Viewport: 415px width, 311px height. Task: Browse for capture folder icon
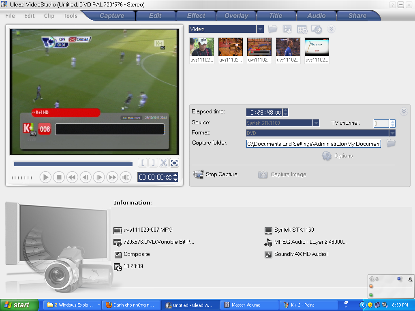point(391,143)
